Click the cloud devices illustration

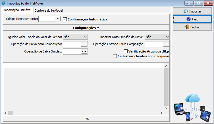coord(192,108)
